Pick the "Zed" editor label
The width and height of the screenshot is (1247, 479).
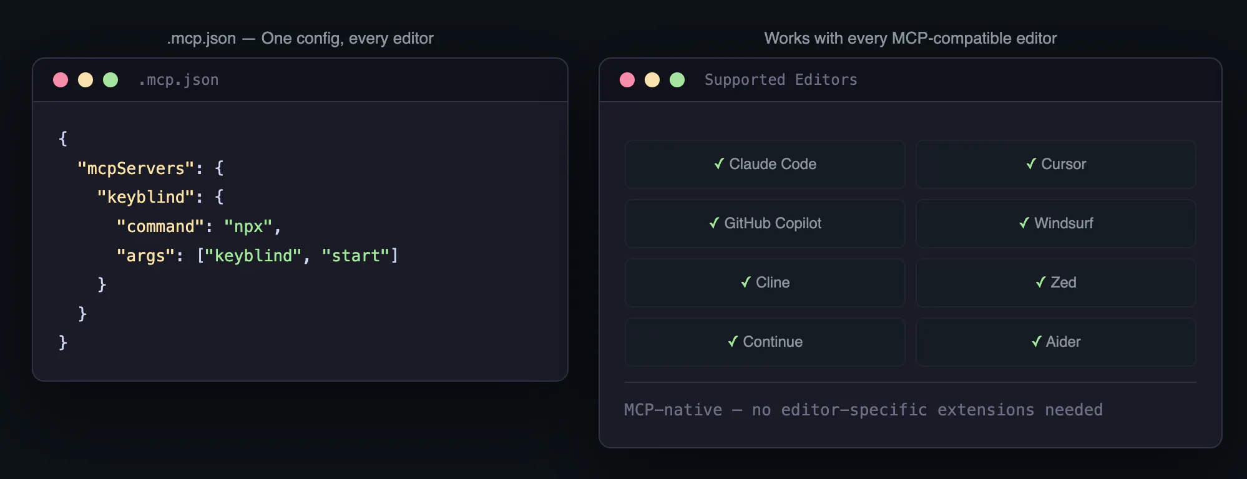point(1064,283)
